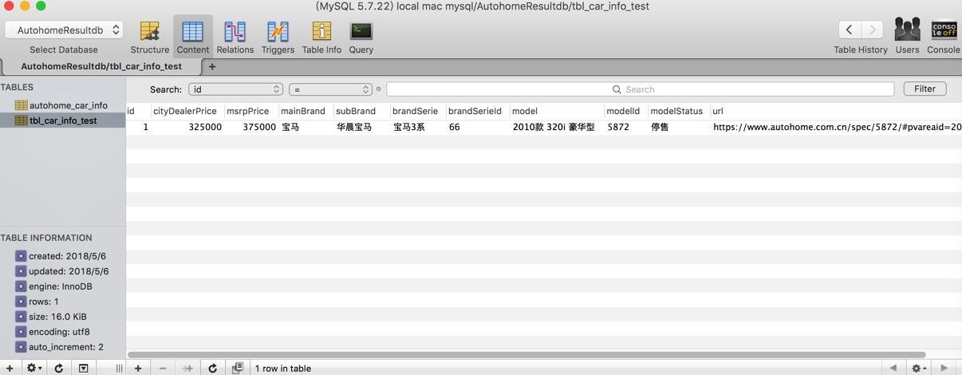The height and width of the screenshot is (375, 962).
Task: Select the model cell 2010款 320i 豪华型
Action: (x=556, y=127)
